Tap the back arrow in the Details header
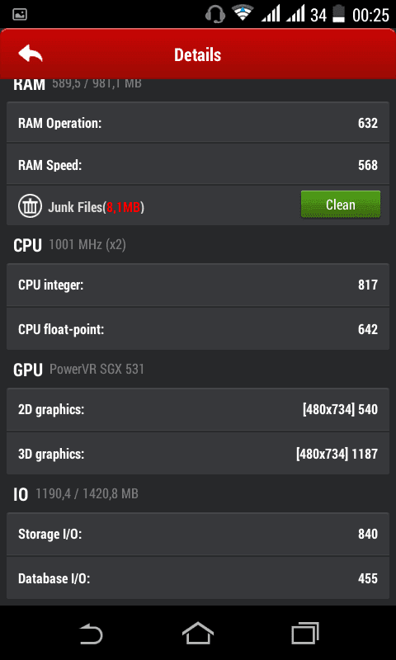Image resolution: width=396 pixels, height=660 pixels. click(x=31, y=54)
